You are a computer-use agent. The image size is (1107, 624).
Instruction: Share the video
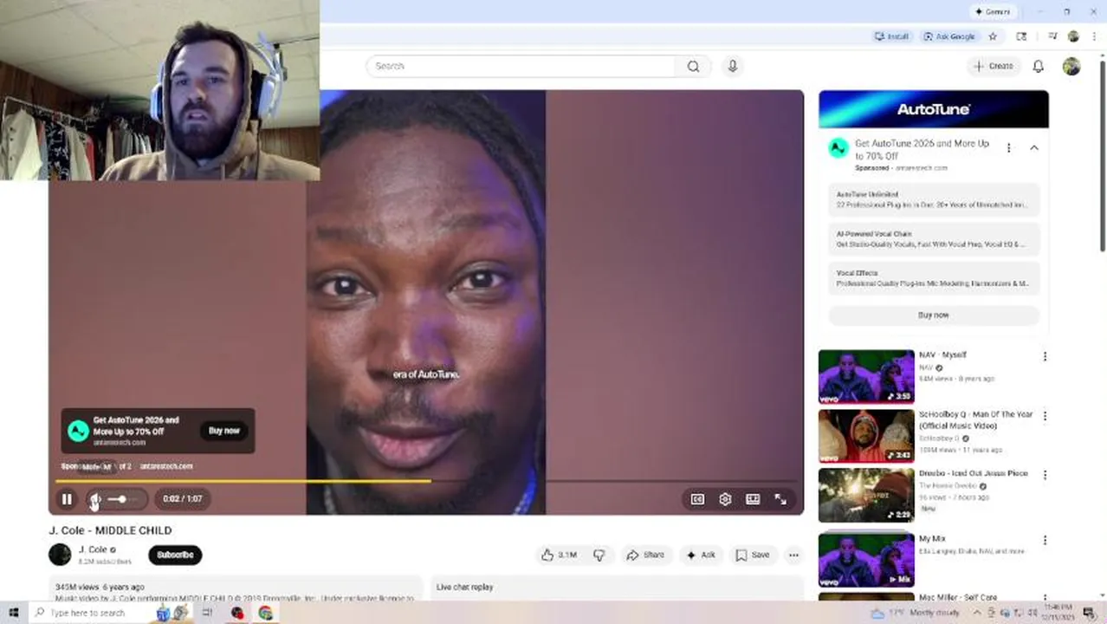(645, 555)
